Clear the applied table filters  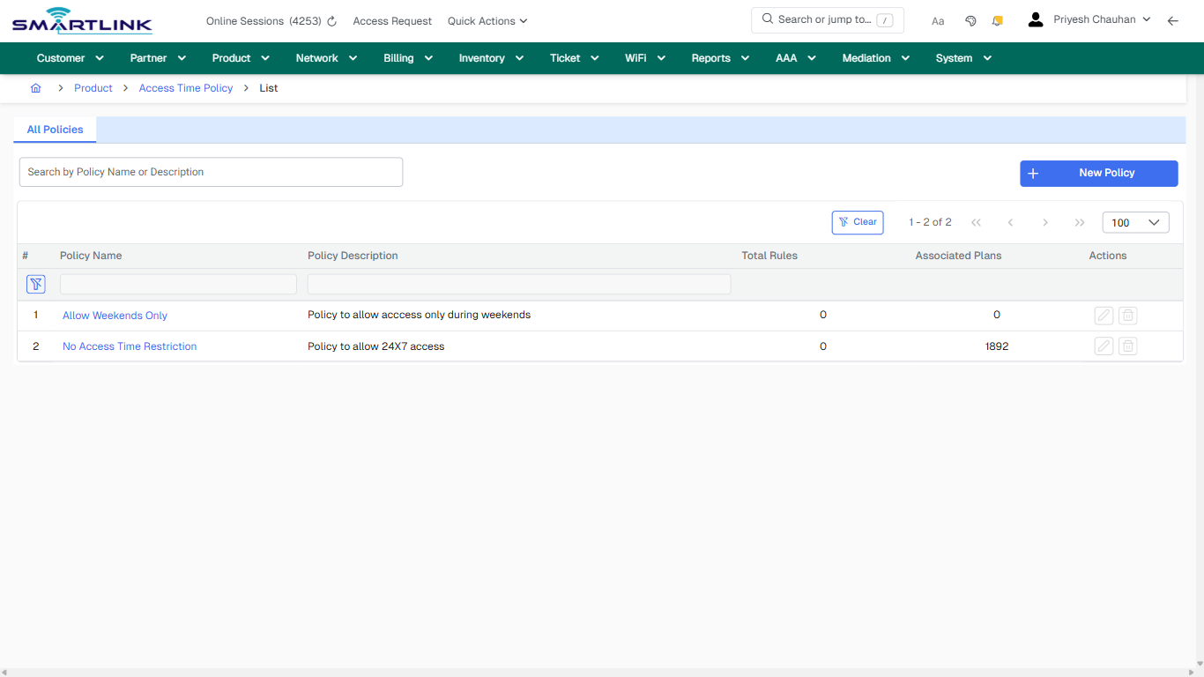(x=857, y=222)
